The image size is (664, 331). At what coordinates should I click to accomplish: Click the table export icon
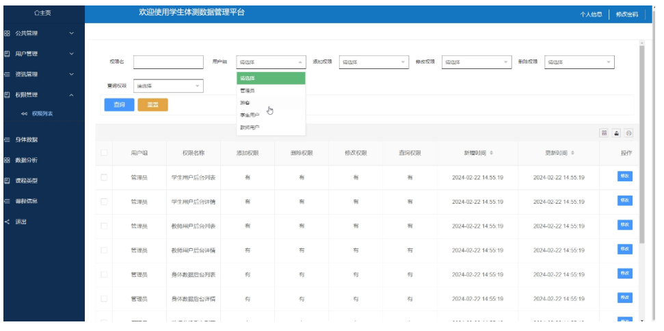tap(617, 133)
